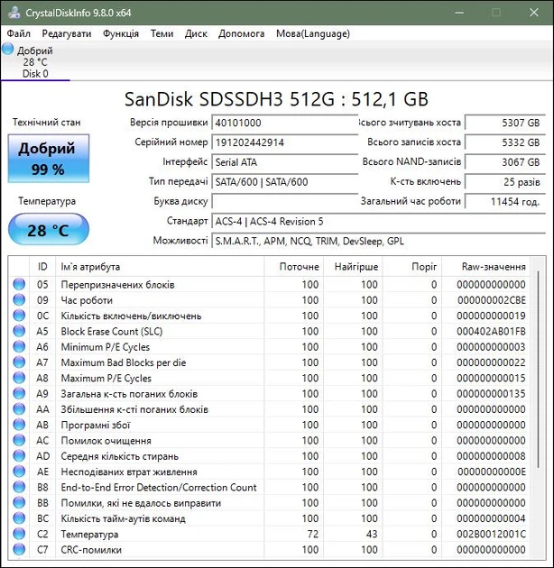Click the CrystalDiskInfo title bar app icon
The image size is (554, 568).
[x=14, y=13]
